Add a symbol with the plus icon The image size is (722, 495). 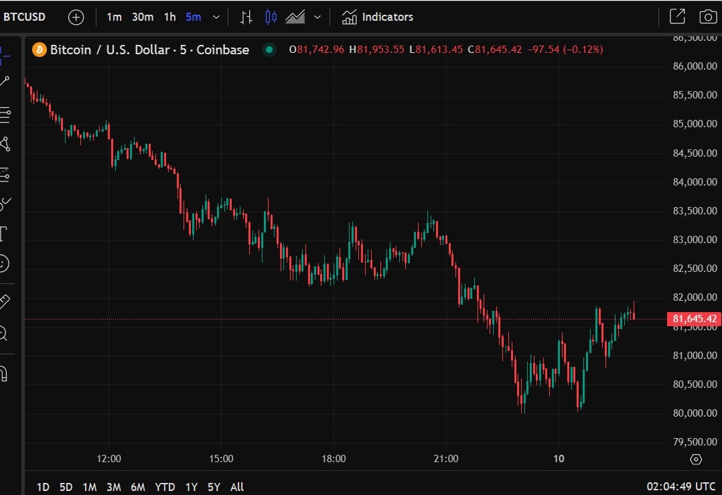[x=76, y=17]
